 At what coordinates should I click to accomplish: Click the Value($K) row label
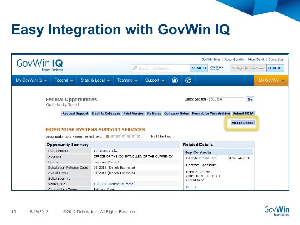tap(56, 184)
